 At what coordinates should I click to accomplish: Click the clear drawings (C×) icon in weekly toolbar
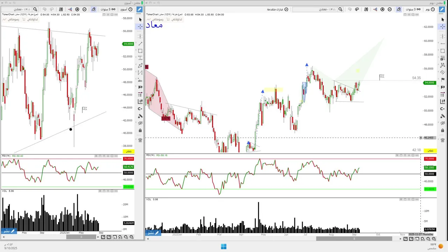tap(140, 109)
